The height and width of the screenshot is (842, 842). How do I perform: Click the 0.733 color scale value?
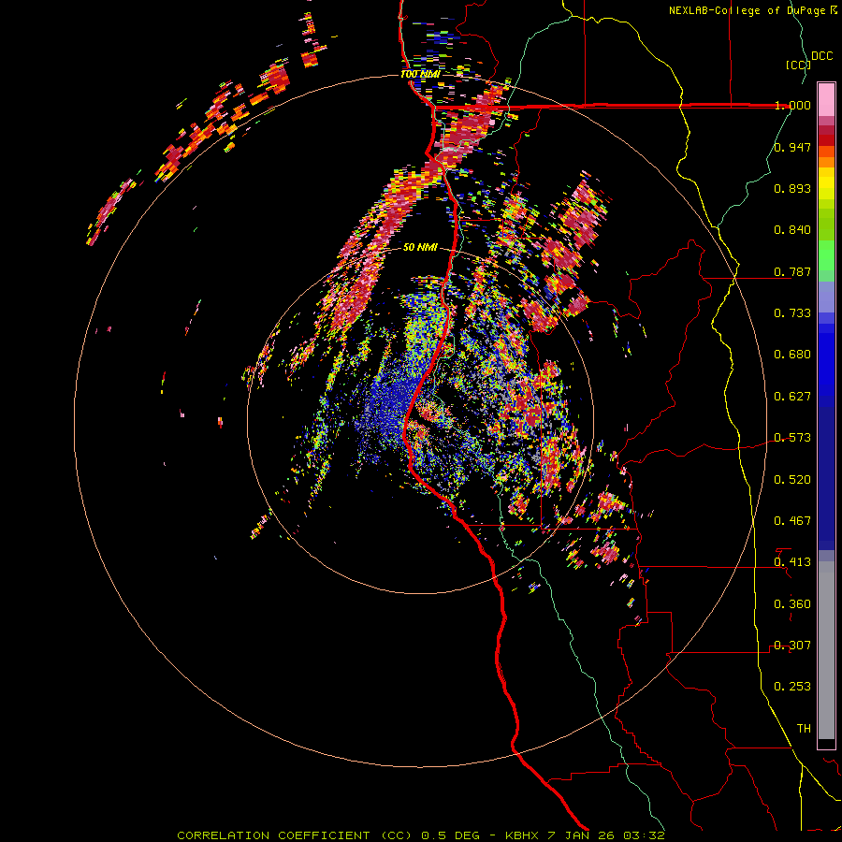pyautogui.click(x=792, y=313)
